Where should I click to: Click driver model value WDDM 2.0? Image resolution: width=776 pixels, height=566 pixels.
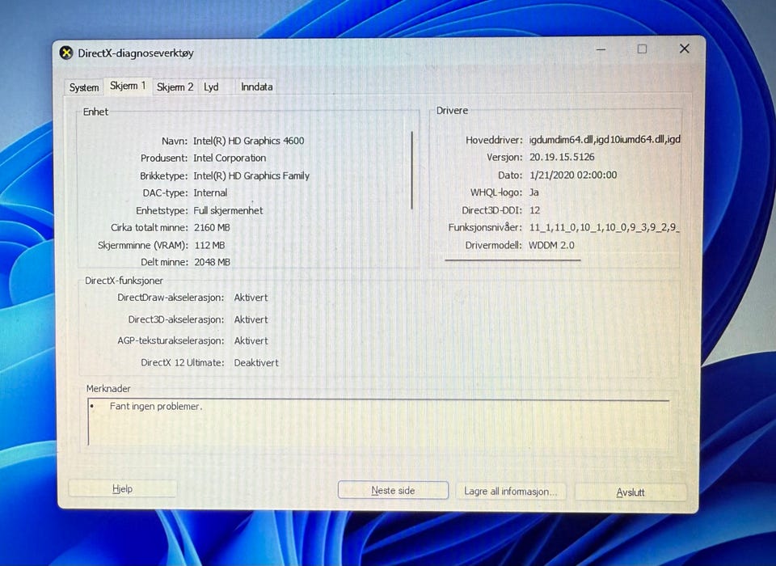[x=551, y=245]
